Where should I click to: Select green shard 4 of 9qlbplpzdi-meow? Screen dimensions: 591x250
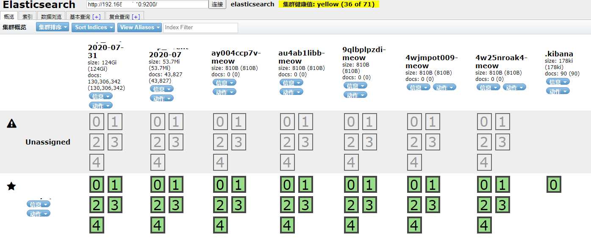point(351,225)
